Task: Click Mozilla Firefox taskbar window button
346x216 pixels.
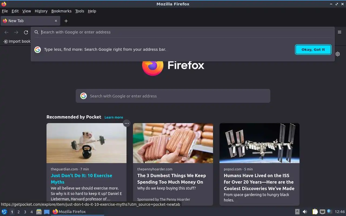Action: 78,212
